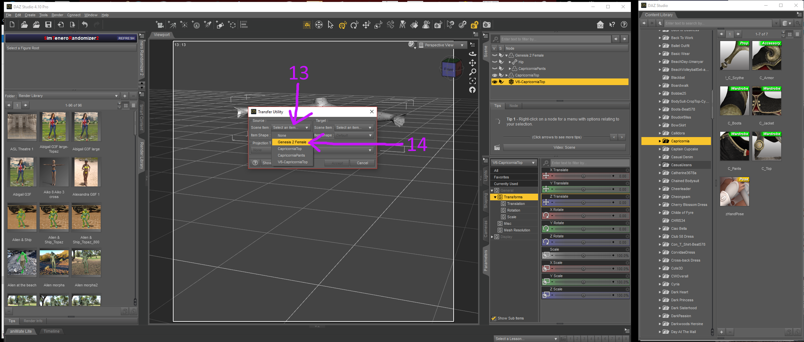
Task: Open the V6-CapricorniaTop Parameters node dropdown
Action: tap(514, 163)
